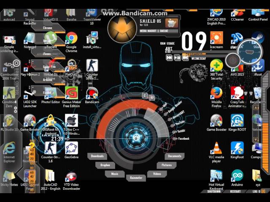Open the Bandicam shortcut
The height and width of the screenshot is (202, 270).
pos(92,93)
